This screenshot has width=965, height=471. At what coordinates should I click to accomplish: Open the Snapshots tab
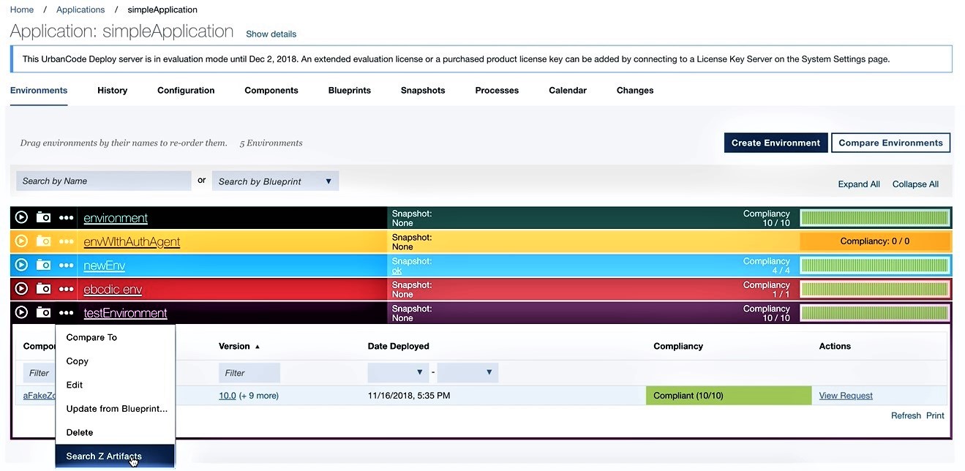(x=423, y=91)
